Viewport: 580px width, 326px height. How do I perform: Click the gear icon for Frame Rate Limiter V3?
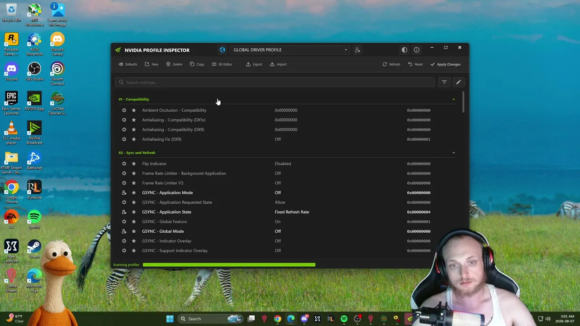tap(124, 183)
